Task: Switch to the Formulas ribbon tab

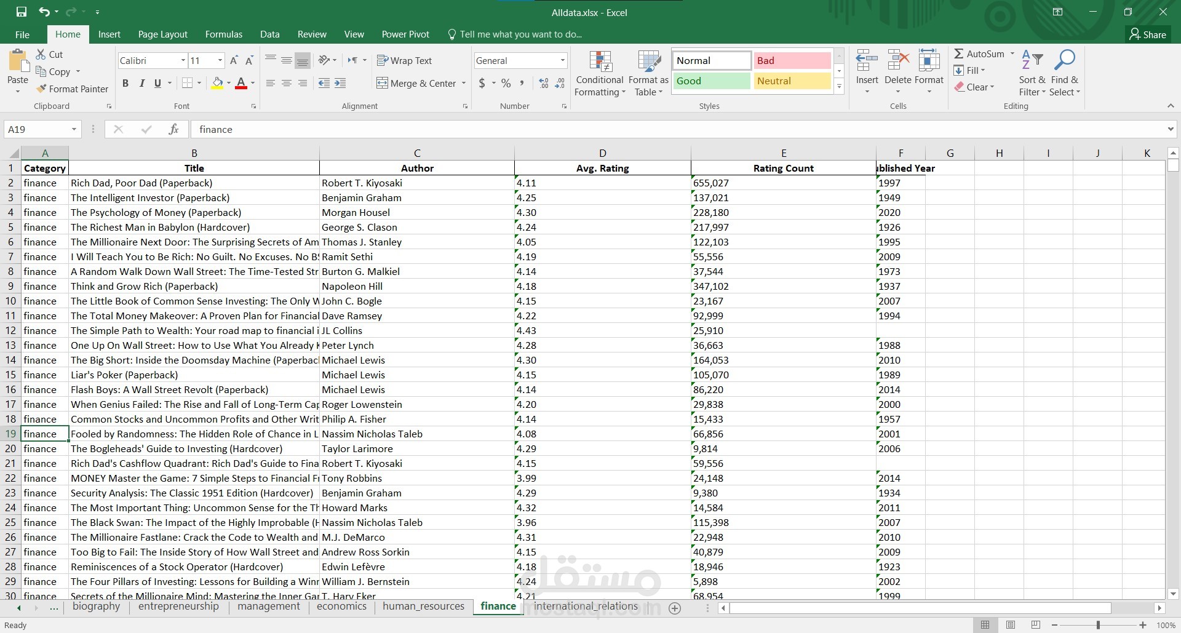Action: (x=224, y=34)
